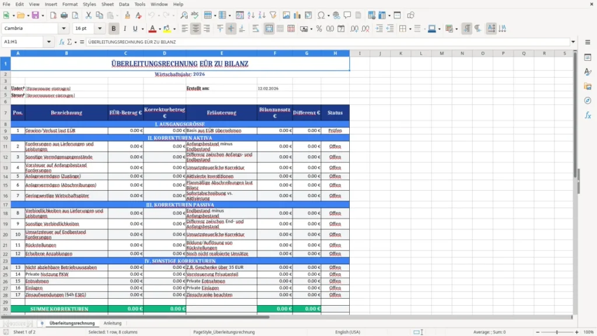Toggle Align Left
The image size is (597, 336).
(185, 29)
